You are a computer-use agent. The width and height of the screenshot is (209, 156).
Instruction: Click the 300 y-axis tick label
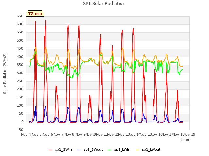(20, 73)
